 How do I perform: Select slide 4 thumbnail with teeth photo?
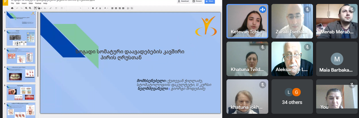21,74
